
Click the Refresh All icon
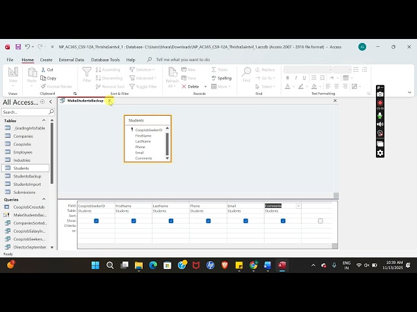click(172, 73)
